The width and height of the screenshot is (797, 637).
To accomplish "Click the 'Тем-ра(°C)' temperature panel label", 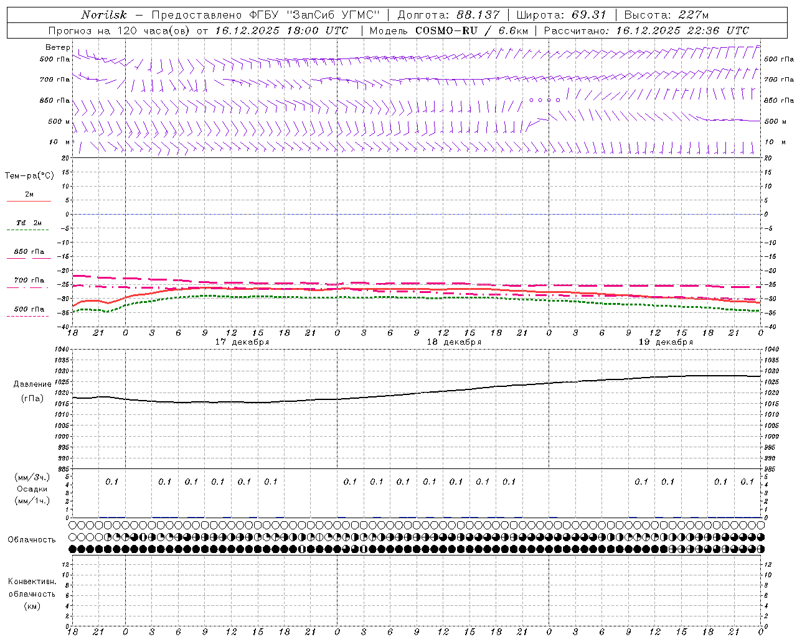I will [29, 176].
